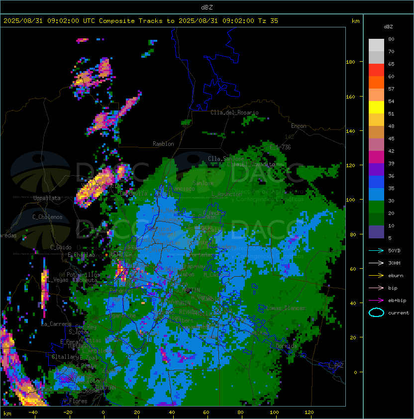The height and width of the screenshot is (419, 414).
Task: Click the 180 km vertical axis tick label
Action: pyautogui.click(x=350, y=62)
